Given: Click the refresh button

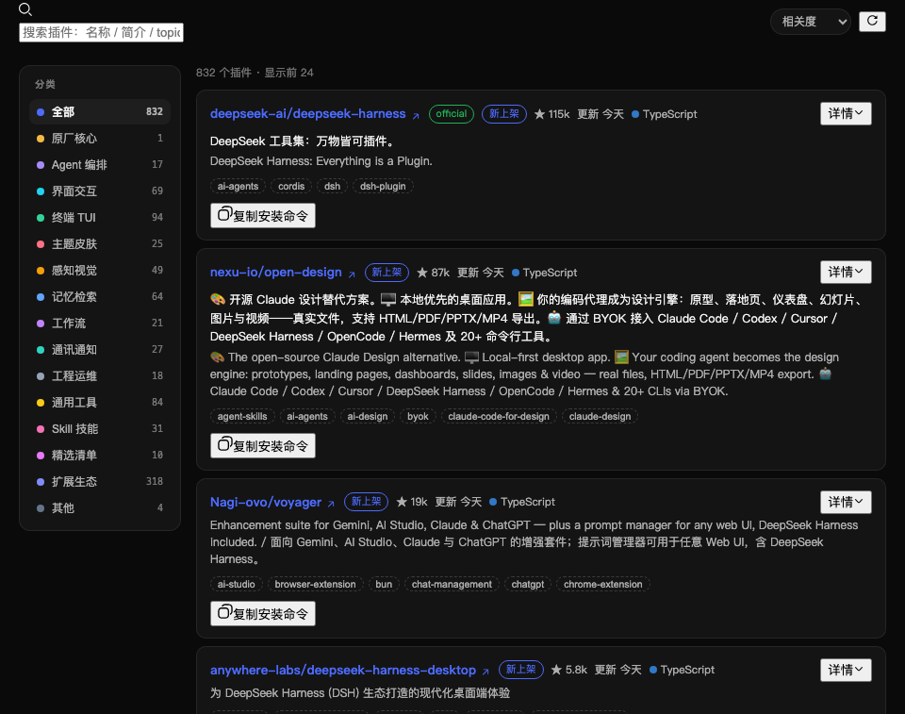Looking at the screenshot, I should pos(872,22).
